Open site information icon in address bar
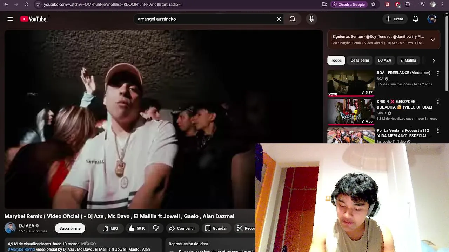Screen dimensions: 449x252 click(38, 5)
